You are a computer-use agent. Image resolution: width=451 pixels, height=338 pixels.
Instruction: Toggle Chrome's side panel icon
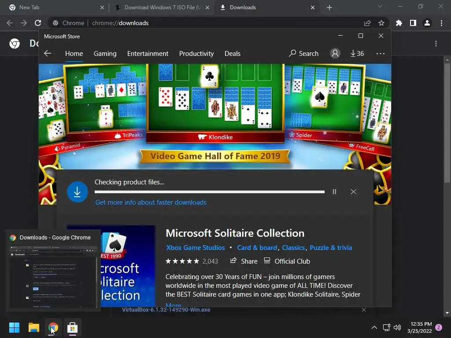tap(413, 23)
